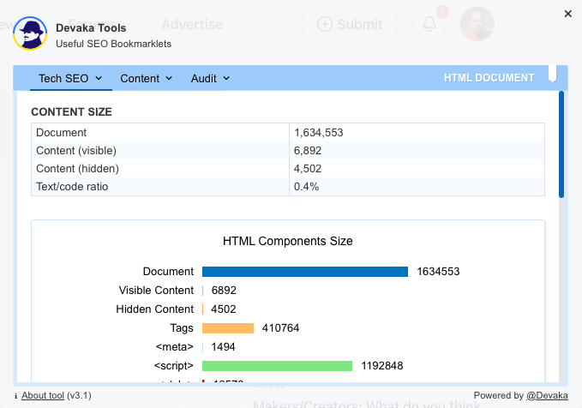Click the 1192848 script size value
582x408 pixels.
coord(382,366)
